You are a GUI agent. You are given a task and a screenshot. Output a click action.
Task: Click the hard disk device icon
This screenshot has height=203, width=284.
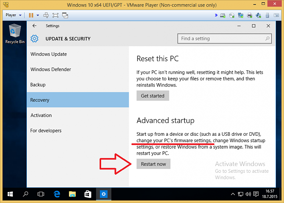[223, 15]
